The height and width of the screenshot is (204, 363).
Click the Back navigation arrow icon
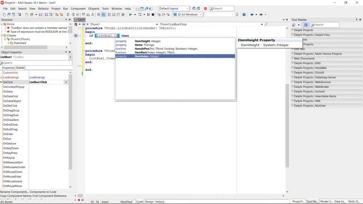pyautogui.click(x=252, y=15)
